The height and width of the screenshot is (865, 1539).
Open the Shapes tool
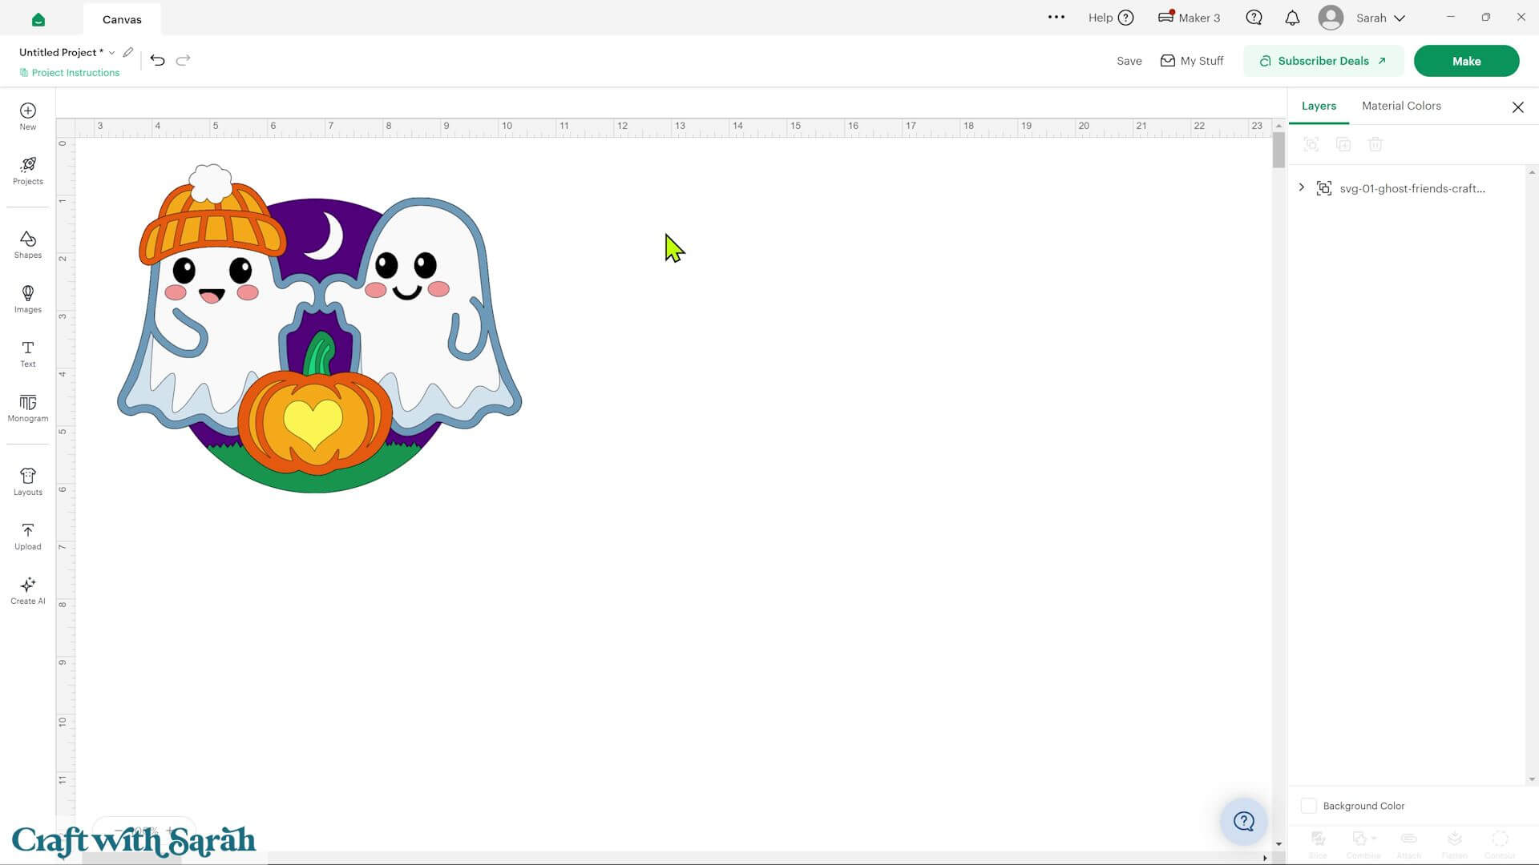point(27,245)
